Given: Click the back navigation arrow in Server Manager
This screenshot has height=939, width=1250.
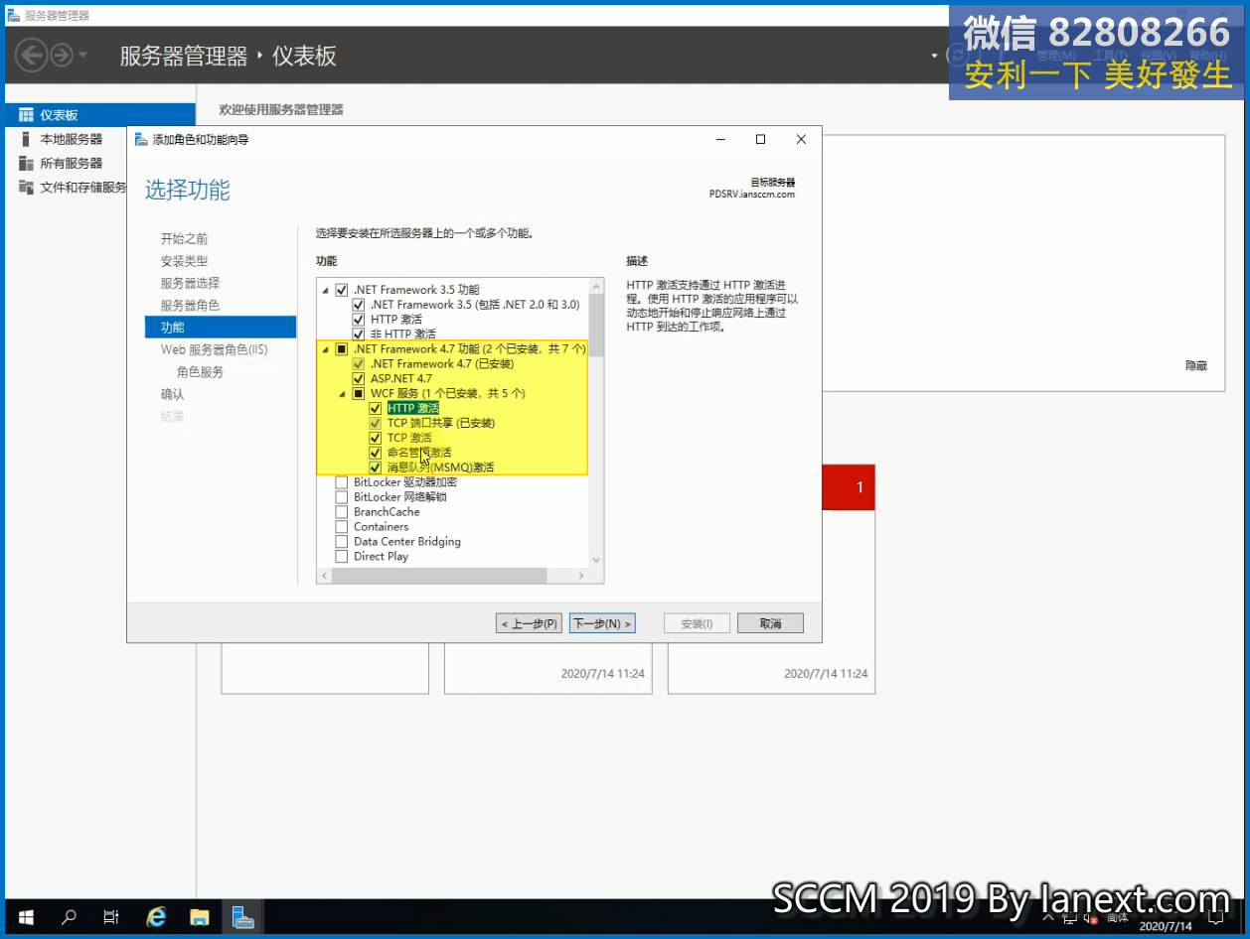Looking at the screenshot, I should pyautogui.click(x=31, y=55).
